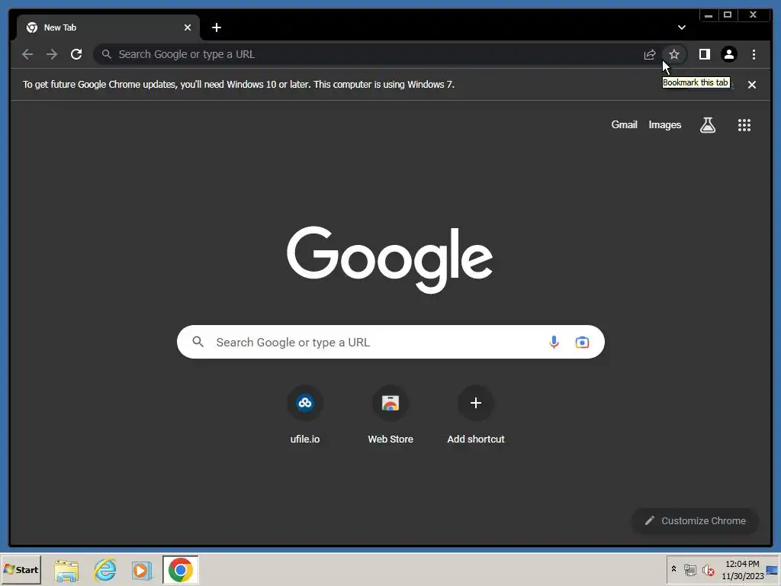This screenshot has height=586, width=781.
Task: Select the New Tab tab
Action: pyautogui.click(x=108, y=27)
